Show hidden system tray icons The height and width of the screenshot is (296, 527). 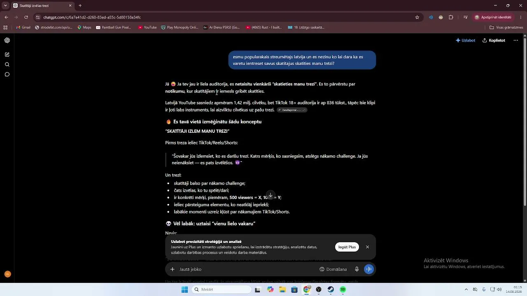[x=466, y=289]
